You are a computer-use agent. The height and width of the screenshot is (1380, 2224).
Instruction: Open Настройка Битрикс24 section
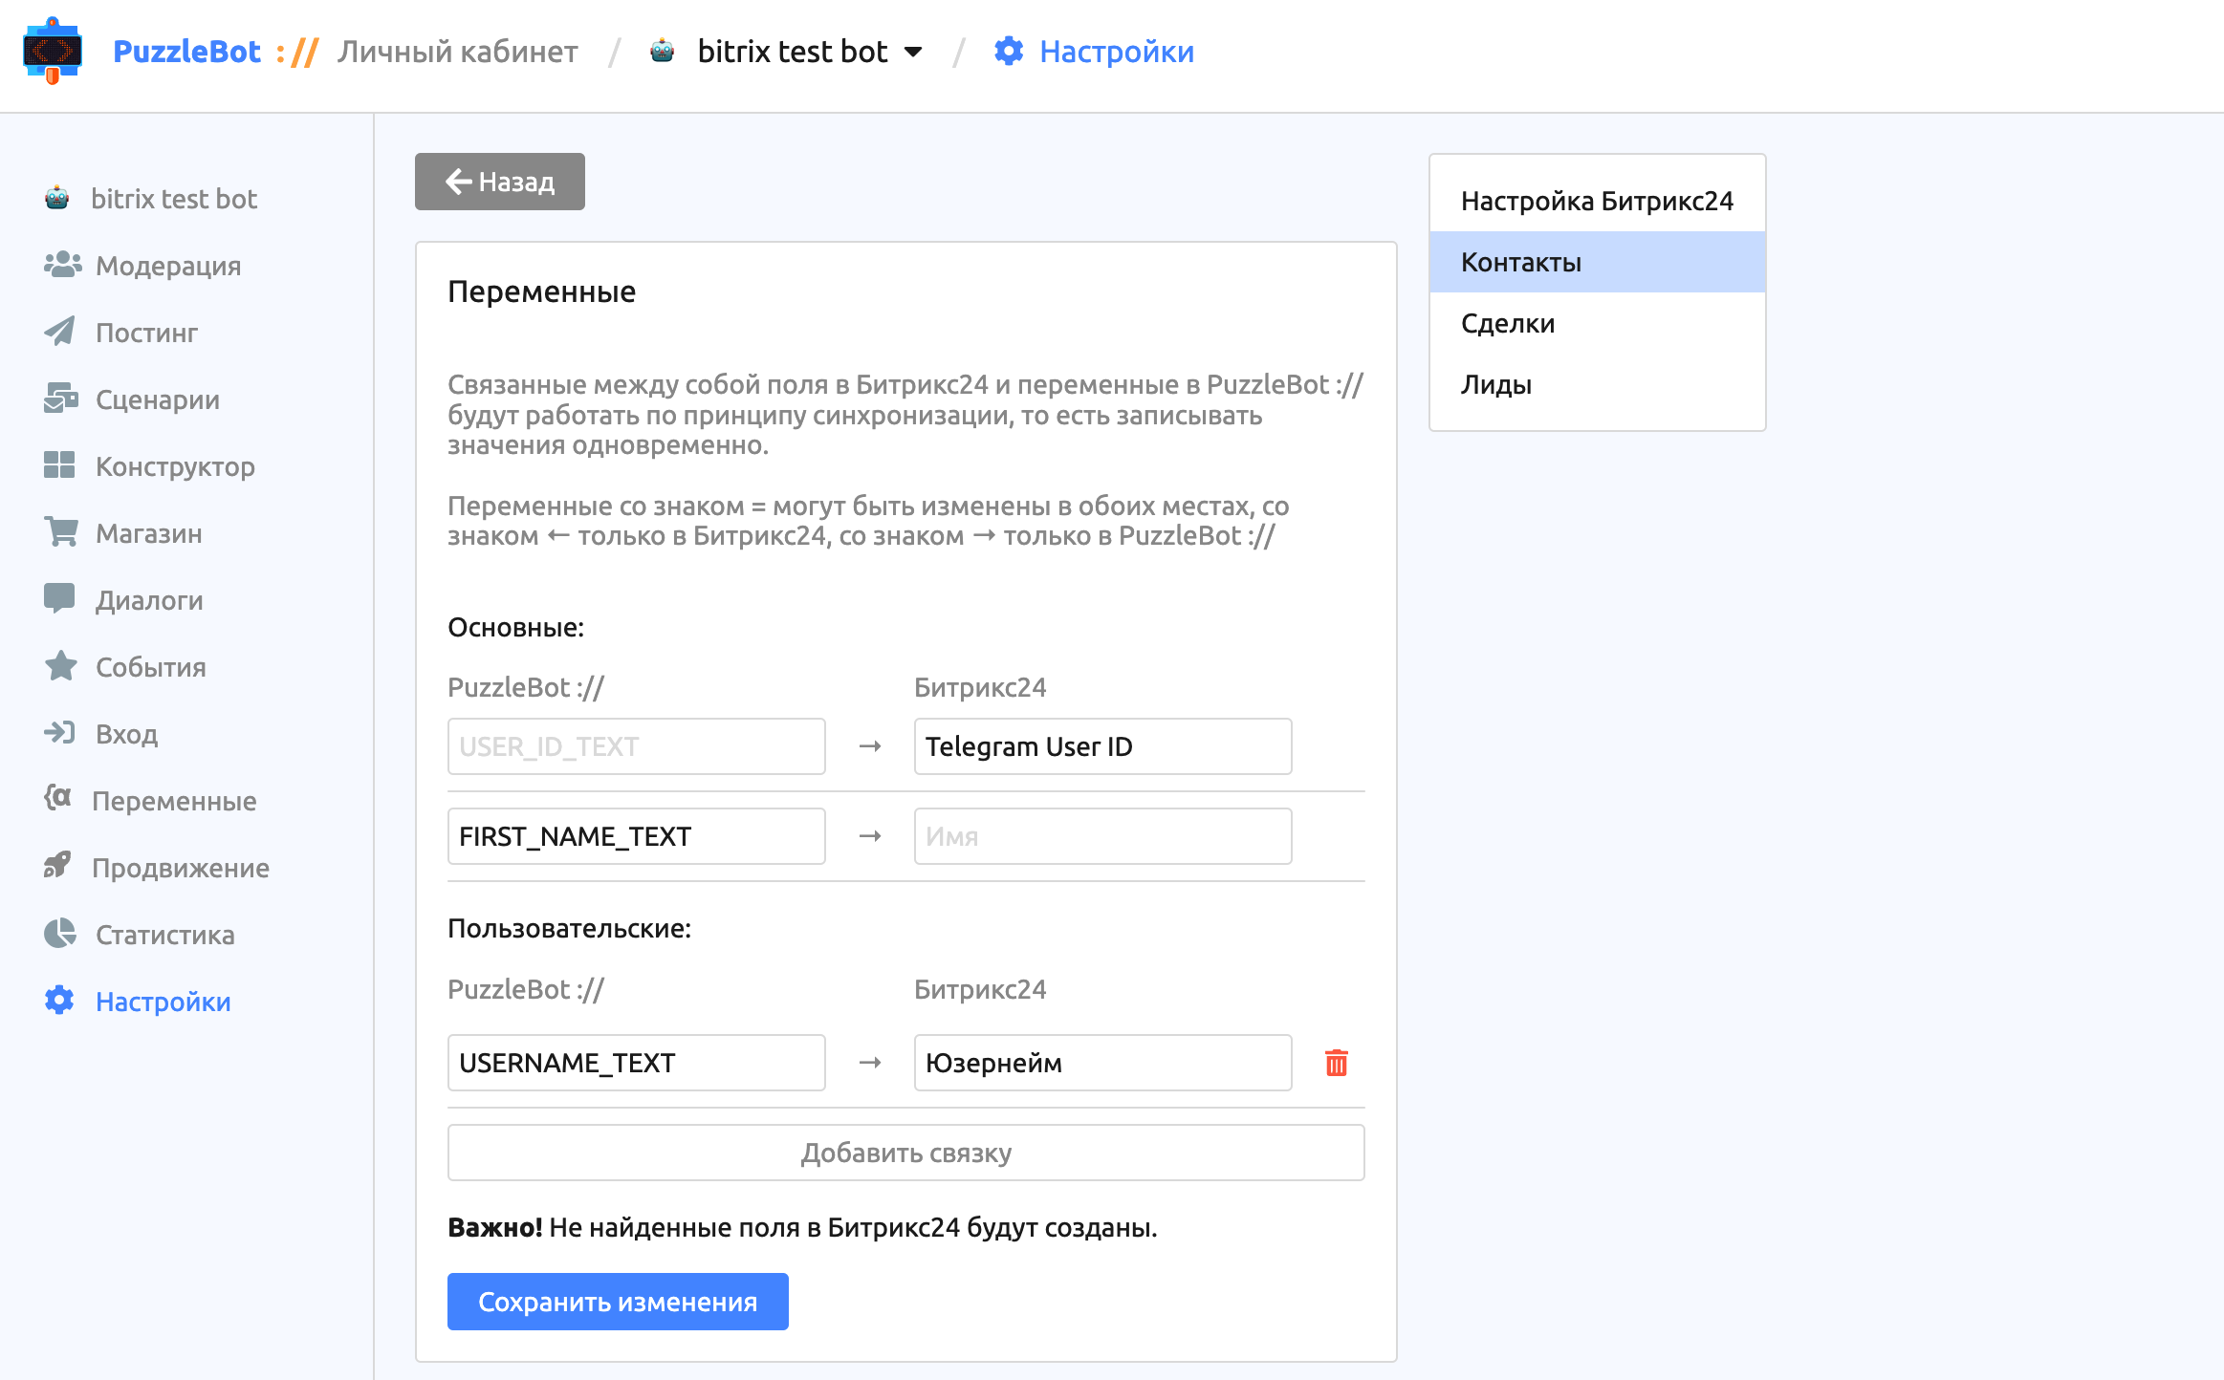1598,201
